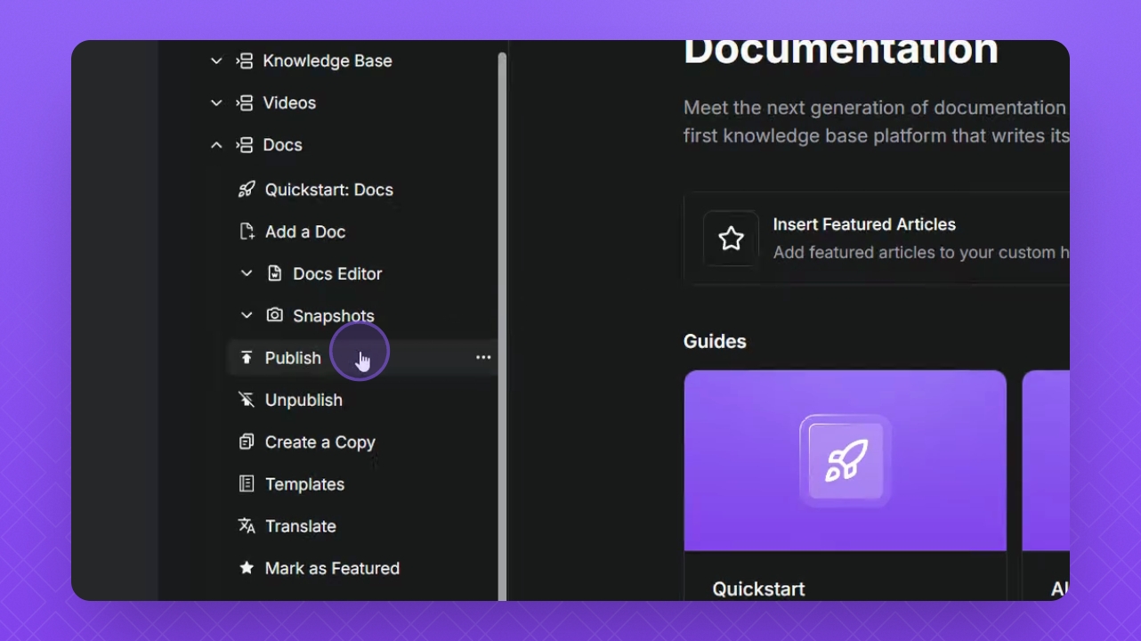Open the Knowledge Base sidebar item
The height and width of the screenshot is (641, 1141).
click(x=328, y=61)
